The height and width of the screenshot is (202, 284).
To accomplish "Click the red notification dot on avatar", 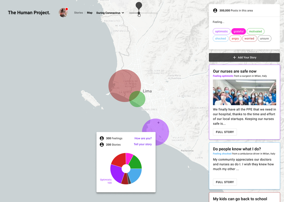I will pos(67,9).
